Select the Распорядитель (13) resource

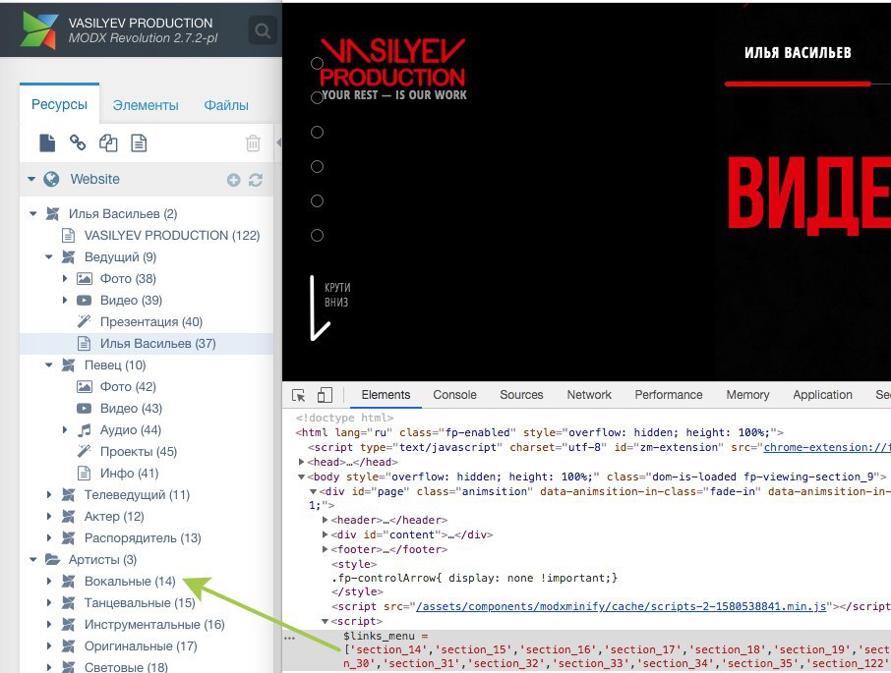pyautogui.click(x=143, y=538)
